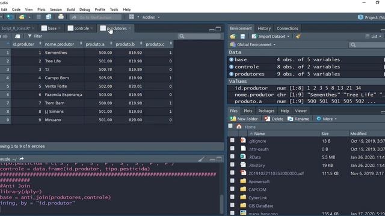Viewport: 385px width, 216px height.
Task: Open the Build menu
Action: coord(70,10)
